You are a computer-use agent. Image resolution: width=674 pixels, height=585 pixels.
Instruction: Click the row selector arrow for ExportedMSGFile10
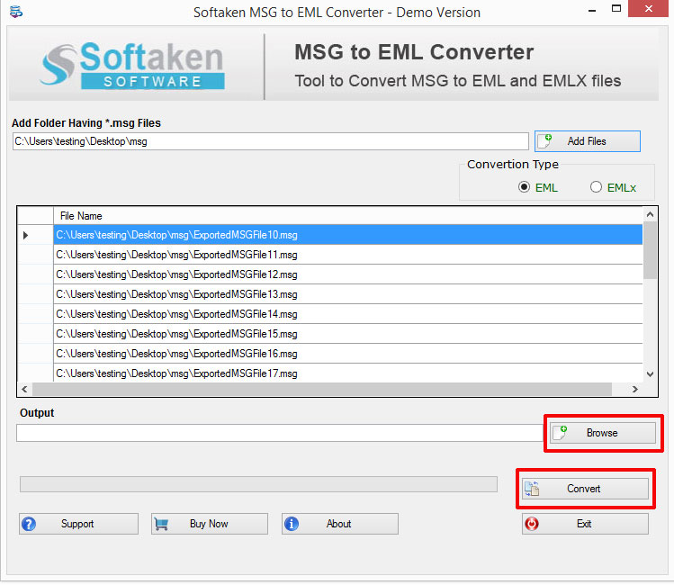tap(25, 235)
